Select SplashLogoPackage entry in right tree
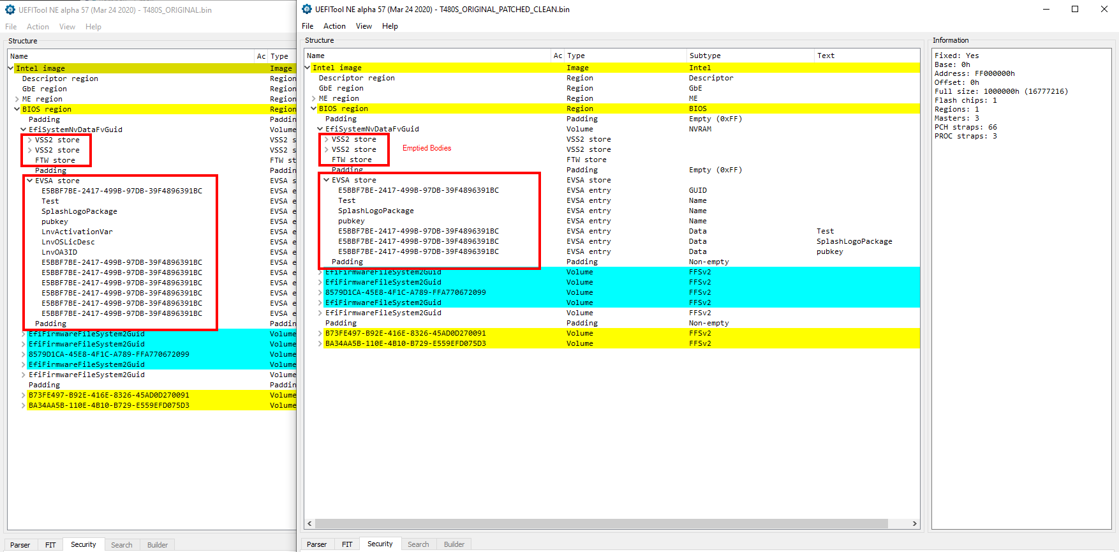 coord(376,211)
